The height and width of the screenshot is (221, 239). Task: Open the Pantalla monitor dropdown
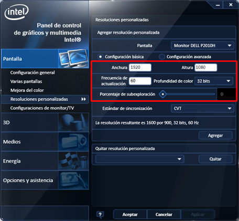[x=202, y=46]
